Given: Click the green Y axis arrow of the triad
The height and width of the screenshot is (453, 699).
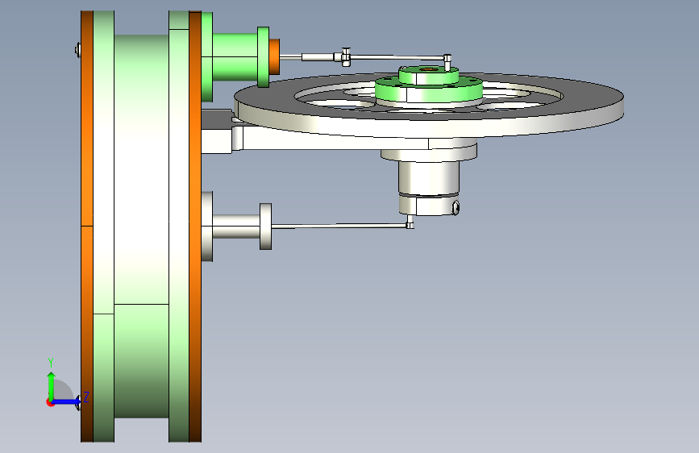Looking at the screenshot, I should [52, 385].
